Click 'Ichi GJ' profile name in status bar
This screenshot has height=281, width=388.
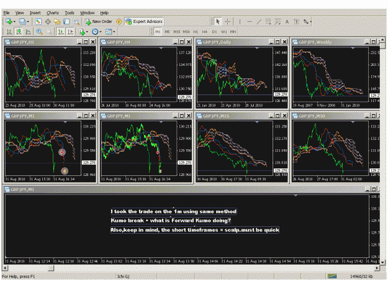[x=124, y=276]
